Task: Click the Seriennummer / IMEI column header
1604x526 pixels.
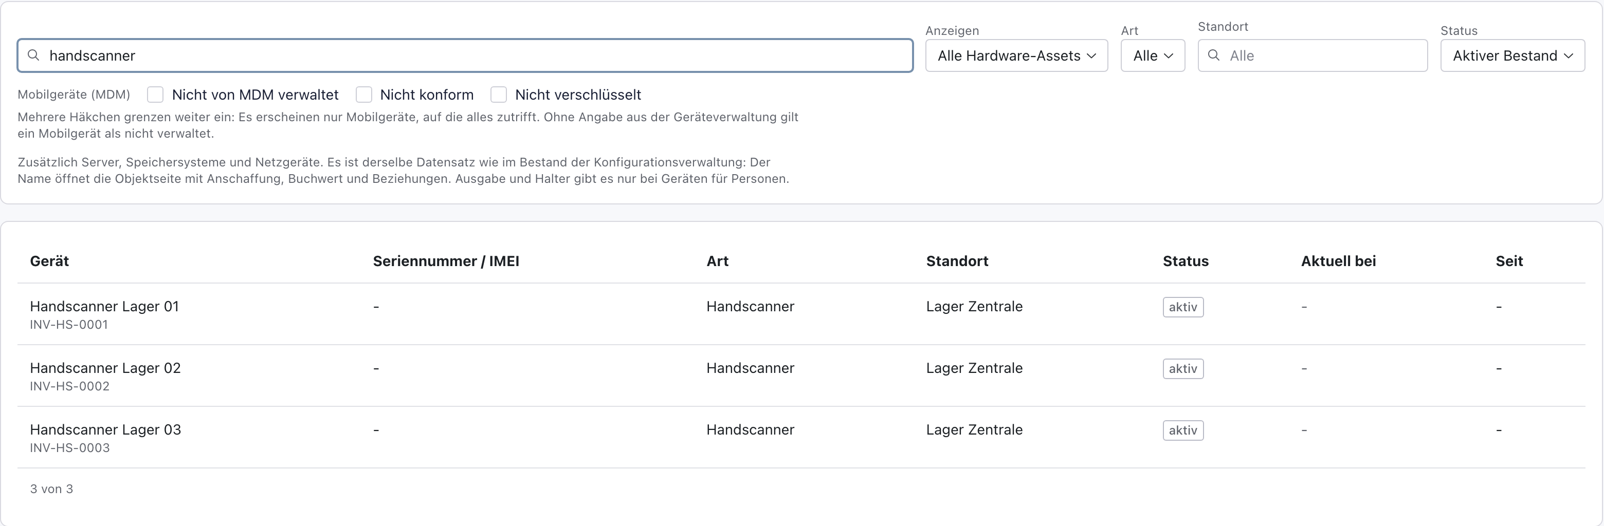Action: 446,261
